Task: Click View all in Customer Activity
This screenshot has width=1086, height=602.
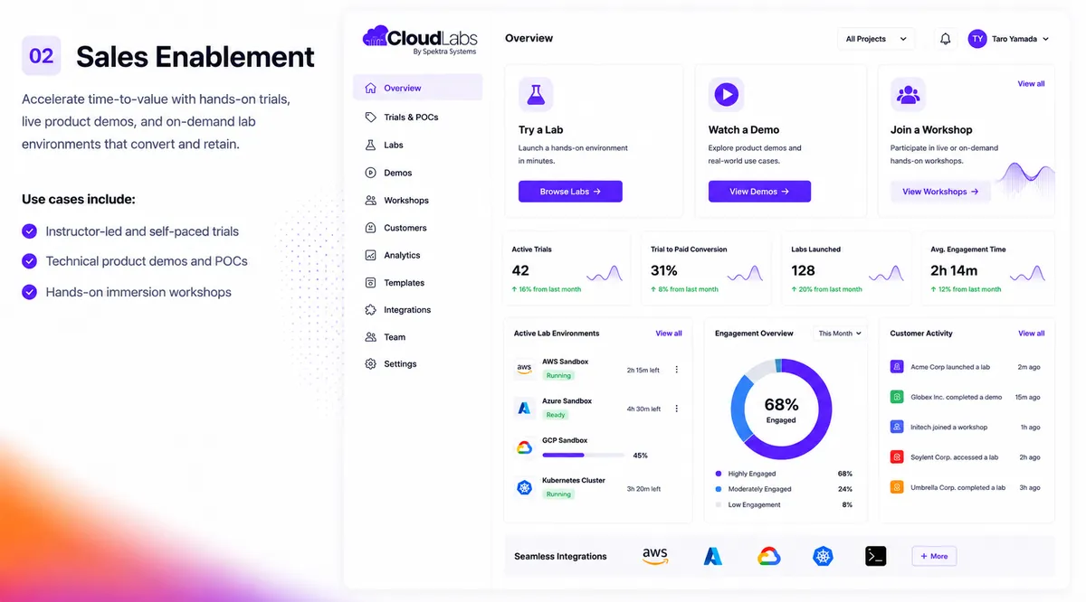Action: tap(1032, 334)
